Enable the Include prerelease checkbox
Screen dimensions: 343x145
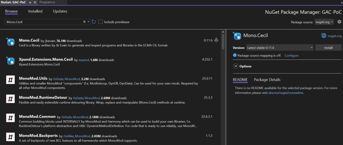[100, 22]
